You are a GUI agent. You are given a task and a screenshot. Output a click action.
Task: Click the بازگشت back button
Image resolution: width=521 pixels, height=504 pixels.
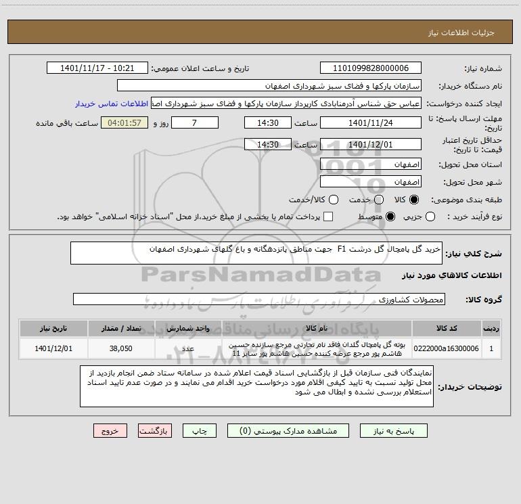(155, 431)
